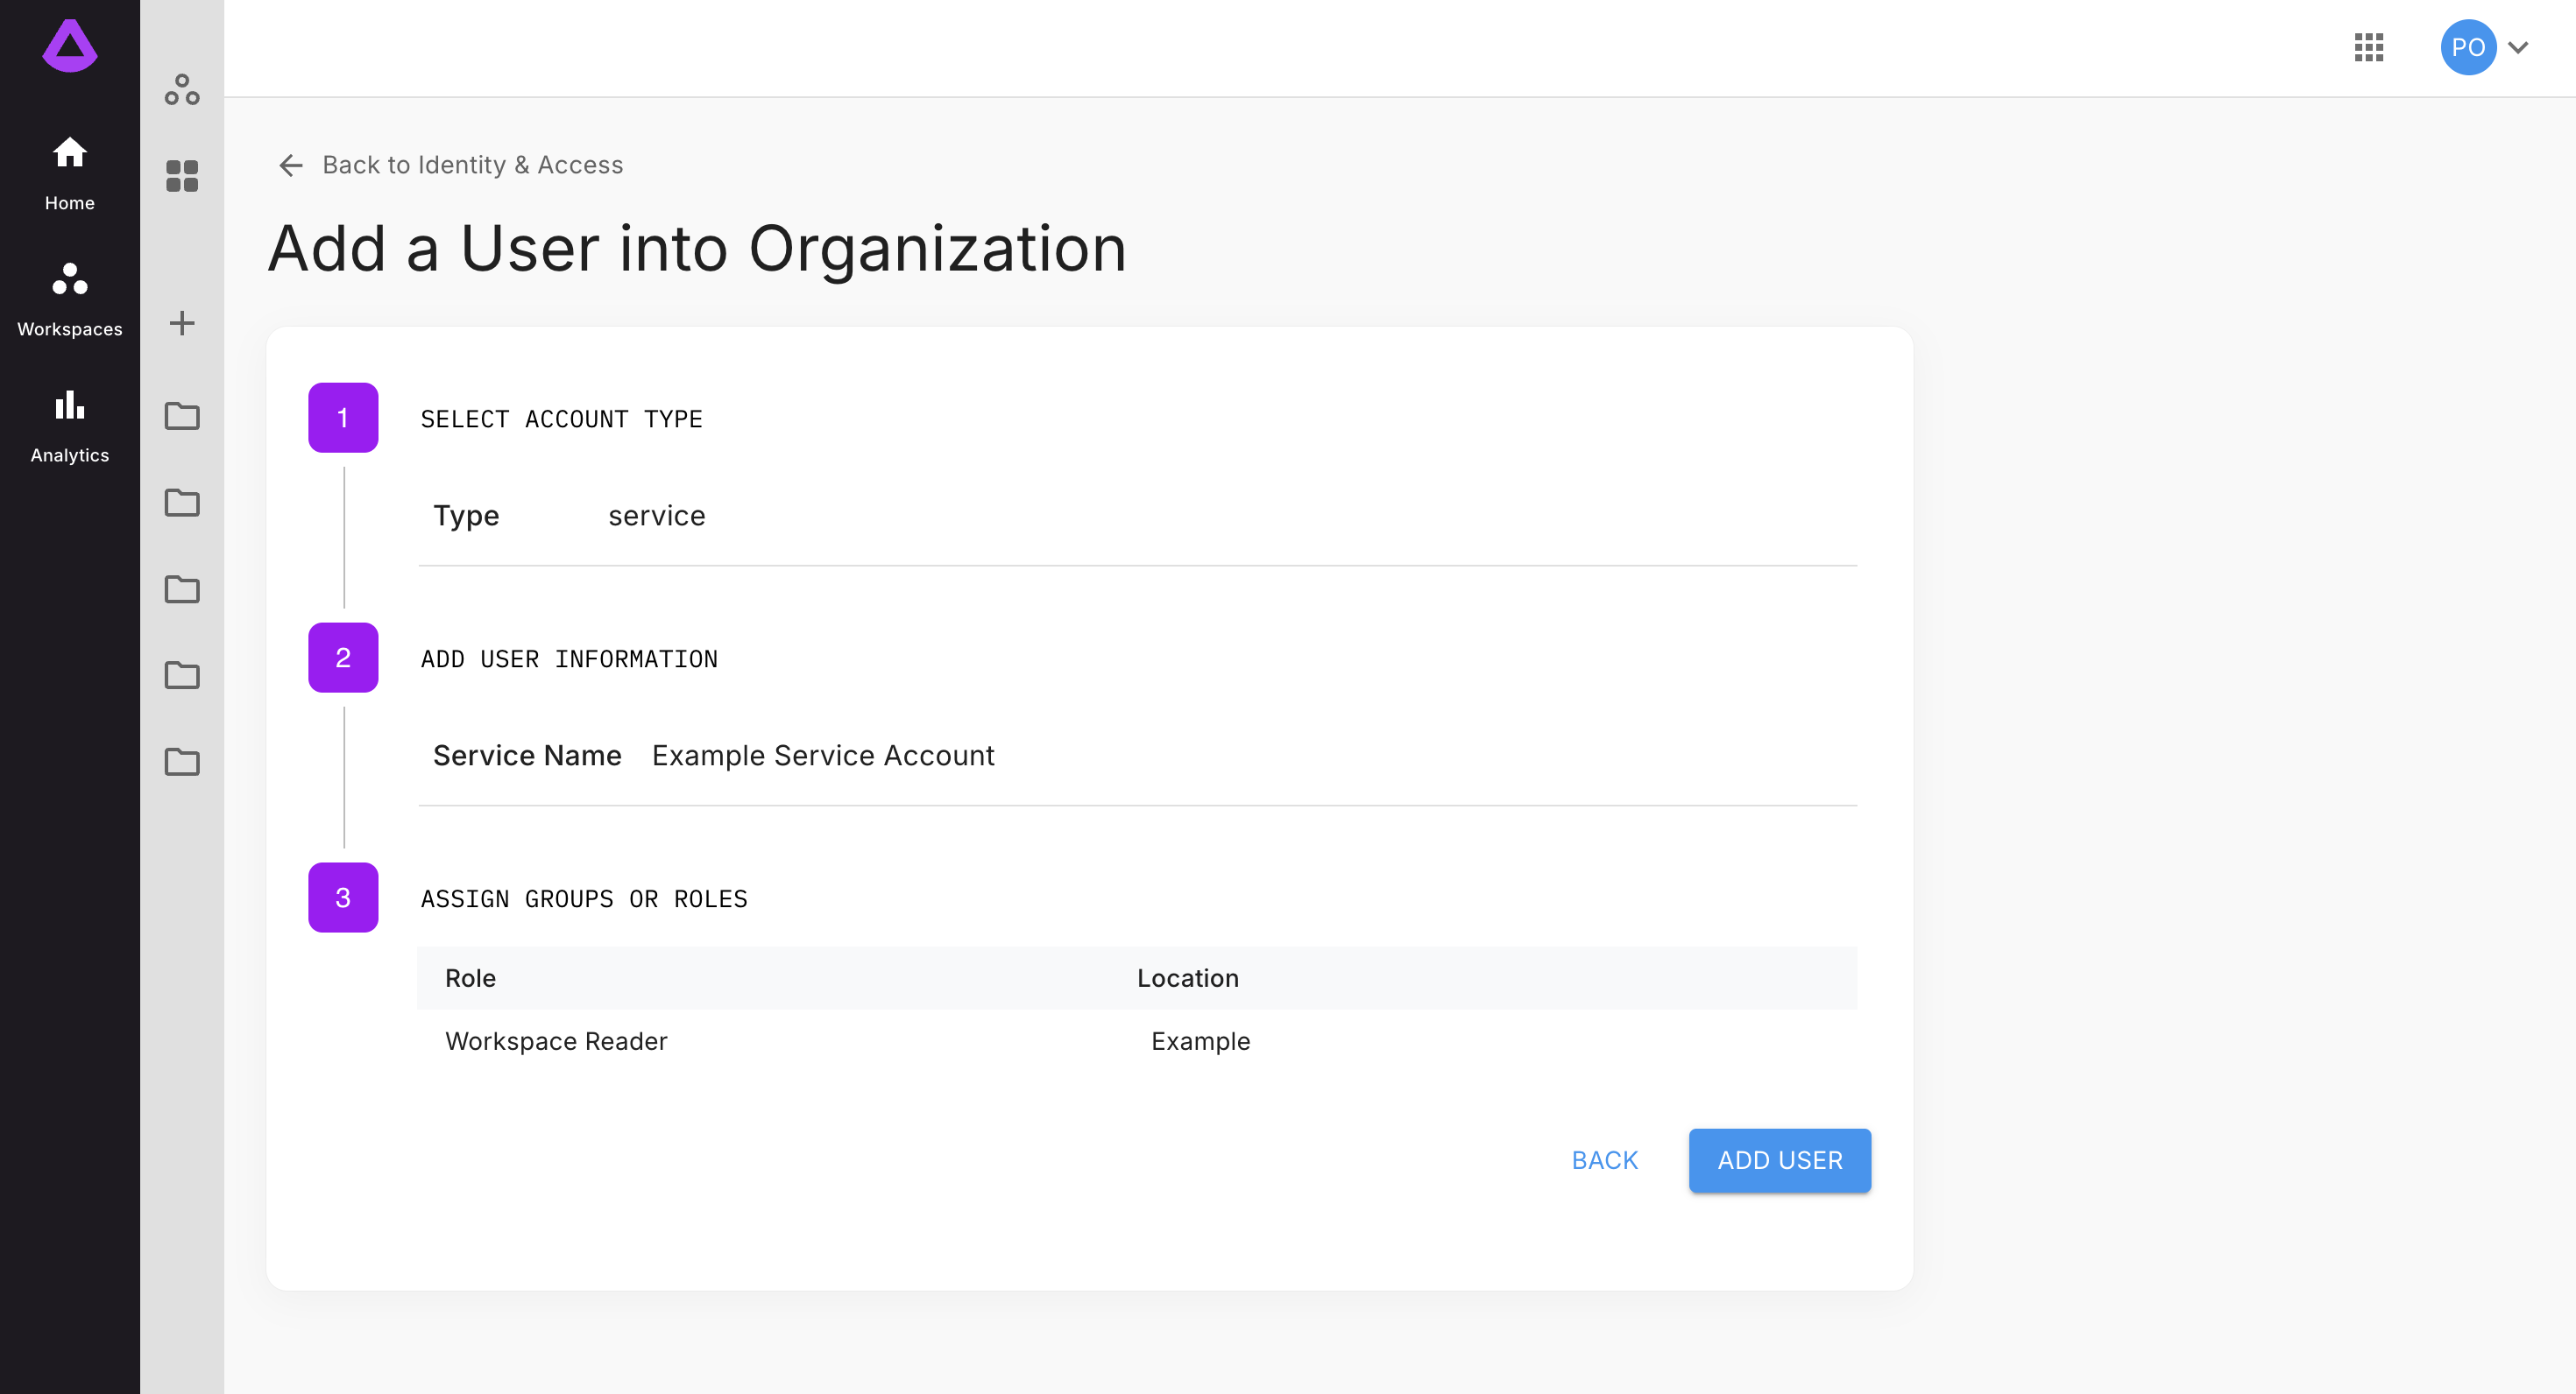This screenshot has height=1394, width=2576.
Task: Expand the user account dropdown chevron
Action: (2518, 47)
